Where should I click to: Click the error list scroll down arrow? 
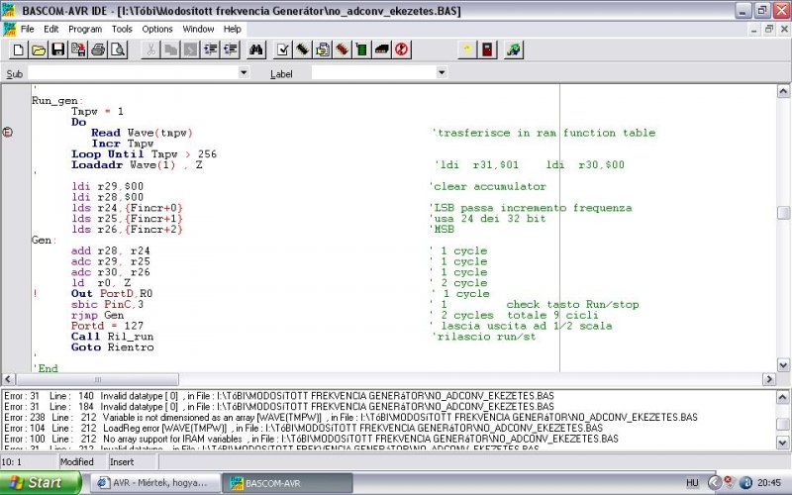[x=782, y=443]
